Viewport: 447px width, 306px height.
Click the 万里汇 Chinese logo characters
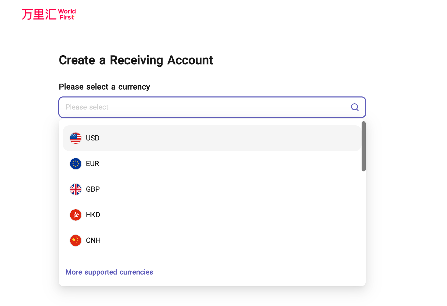pos(39,14)
